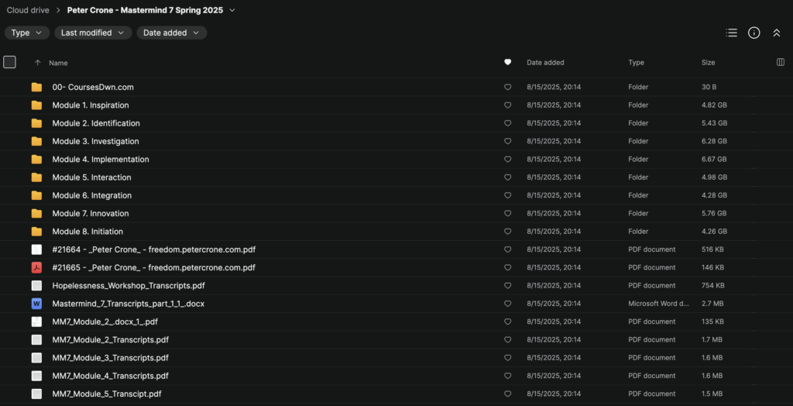Open the info panel icon
This screenshot has width=793, height=406.
[754, 33]
